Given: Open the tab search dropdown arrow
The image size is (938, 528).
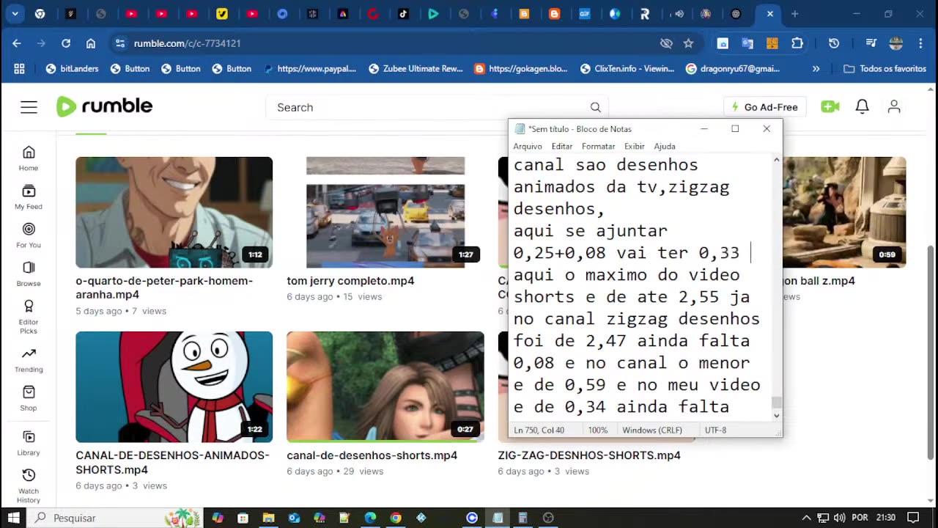Looking at the screenshot, I should tap(15, 13).
